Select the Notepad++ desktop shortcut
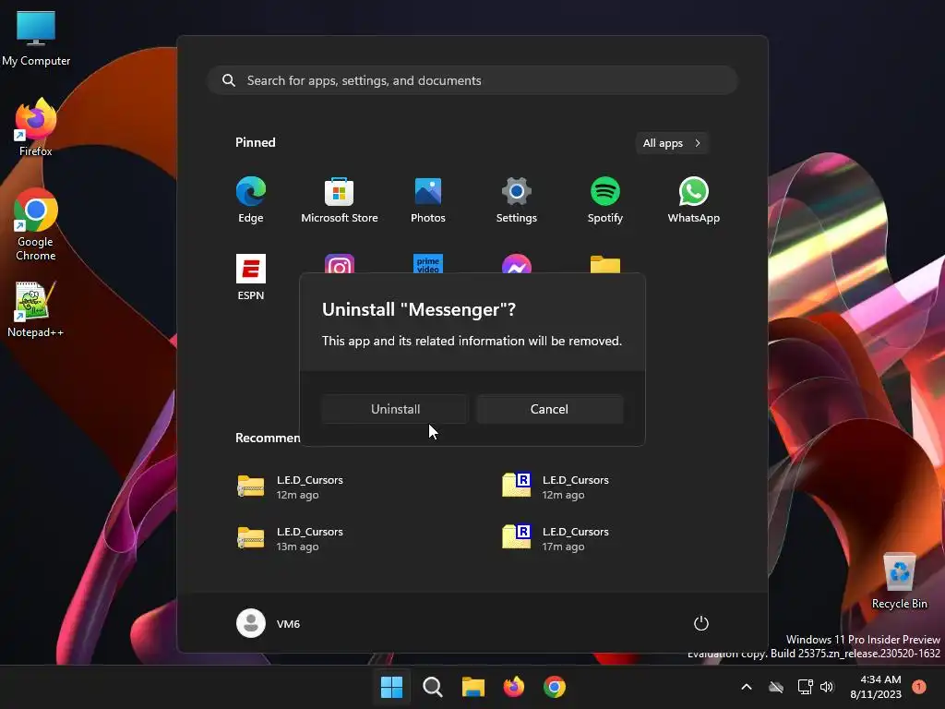 click(36, 309)
